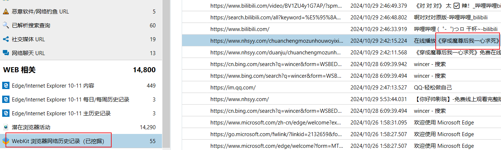Click the Edge icon beside 每日/每周历史记录
Viewport: 501px width, 150px height.
[x=5, y=99]
